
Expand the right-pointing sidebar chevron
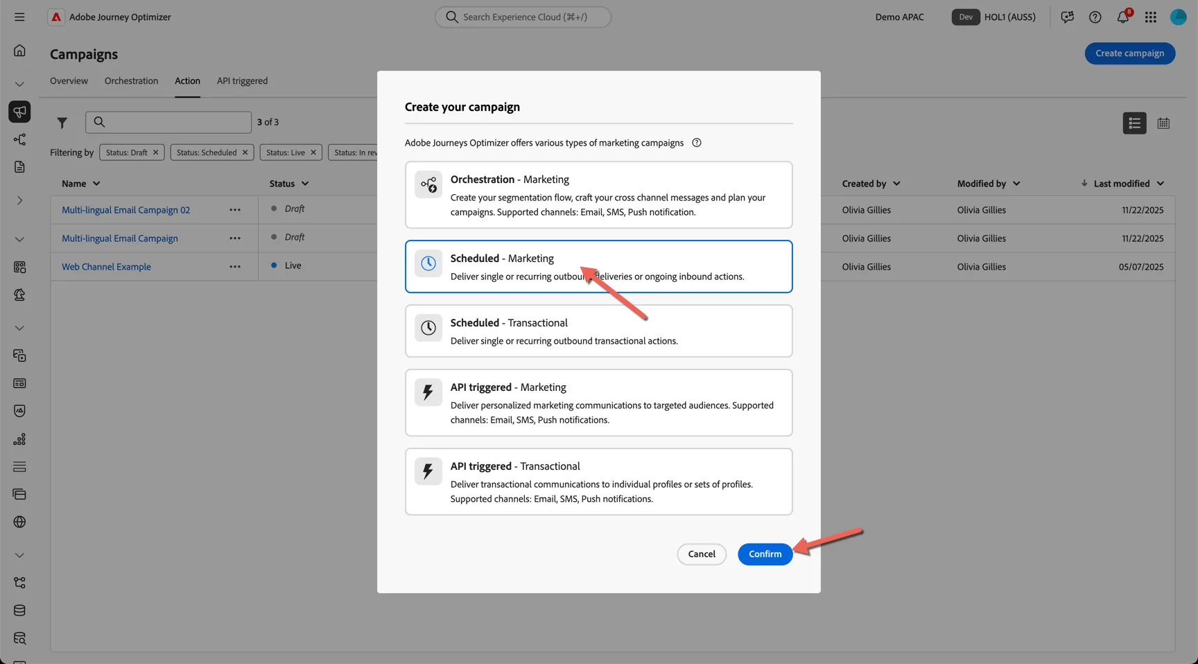(x=19, y=200)
